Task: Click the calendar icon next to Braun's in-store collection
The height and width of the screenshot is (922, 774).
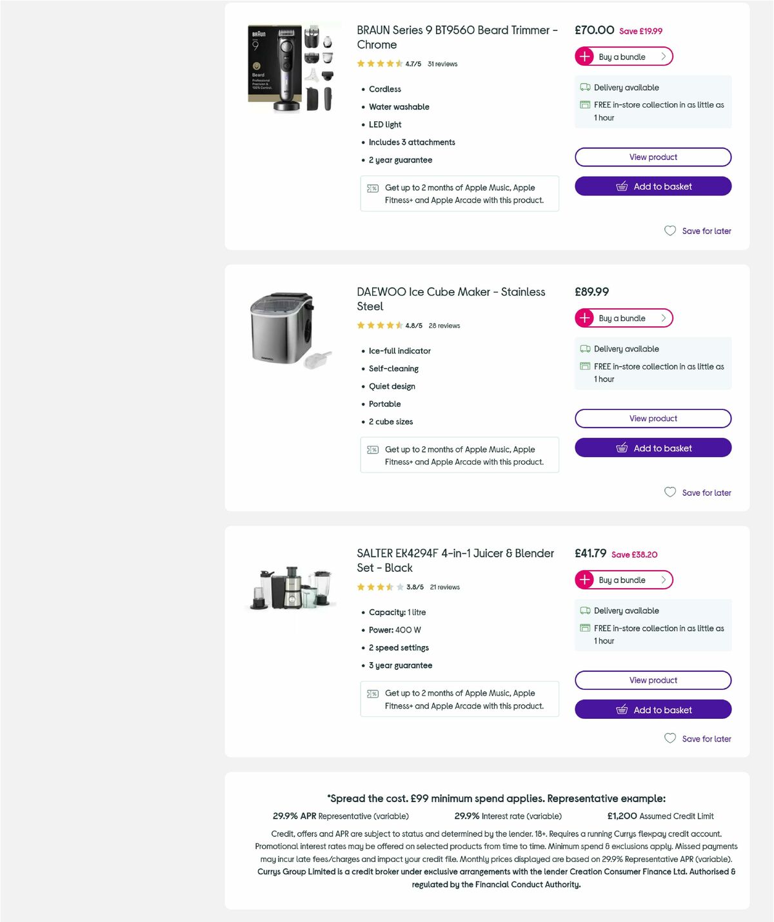Action: coord(585,104)
